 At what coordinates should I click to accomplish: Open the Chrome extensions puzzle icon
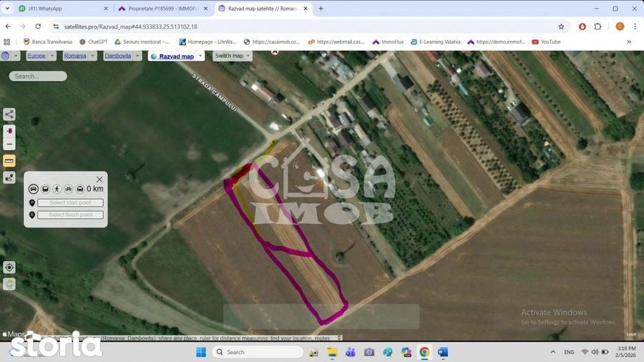pos(597,26)
